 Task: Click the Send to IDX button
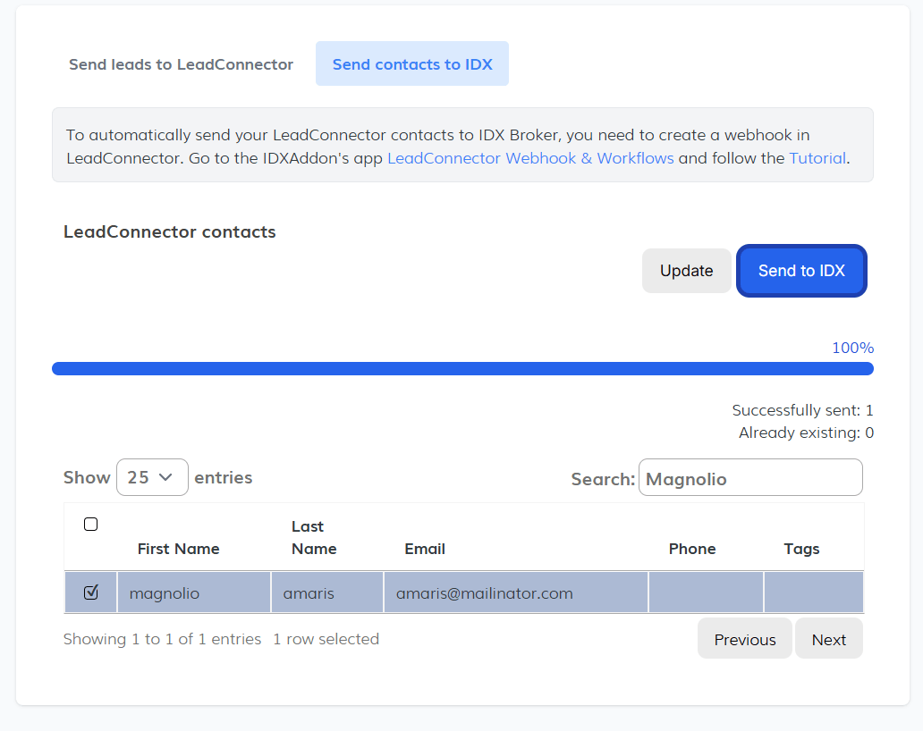(x=801, y=271)
